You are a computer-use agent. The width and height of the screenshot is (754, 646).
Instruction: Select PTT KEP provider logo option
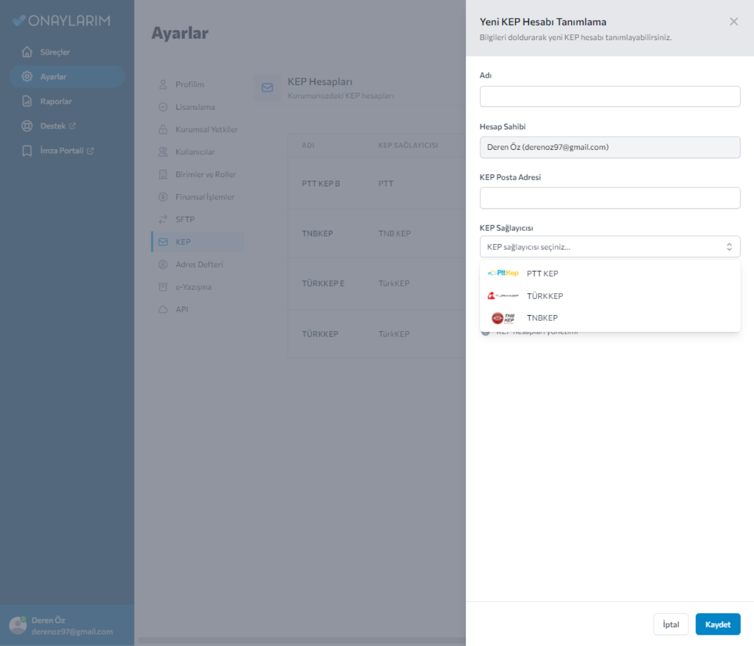pyautogui.click(x=503, y=273)
